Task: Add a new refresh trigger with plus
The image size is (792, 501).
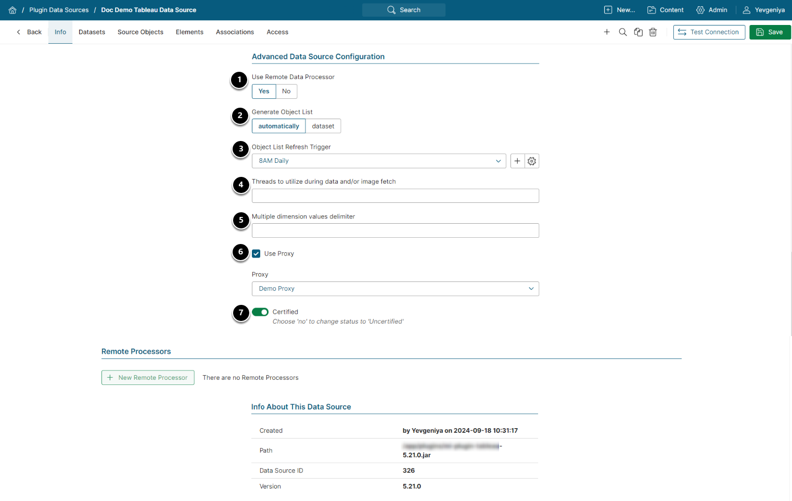Action: click(517, 161)
